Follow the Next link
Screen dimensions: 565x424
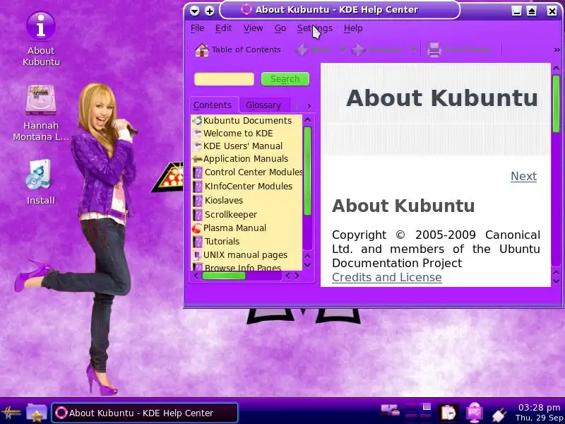(523, 176)
